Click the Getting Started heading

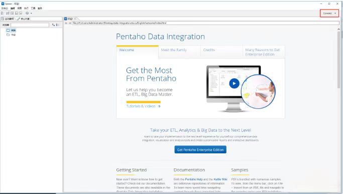click(132, 170)
